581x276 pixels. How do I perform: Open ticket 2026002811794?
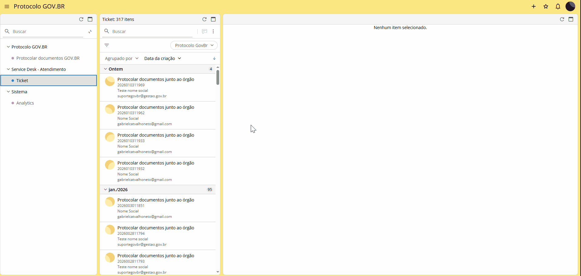[158, 236]
